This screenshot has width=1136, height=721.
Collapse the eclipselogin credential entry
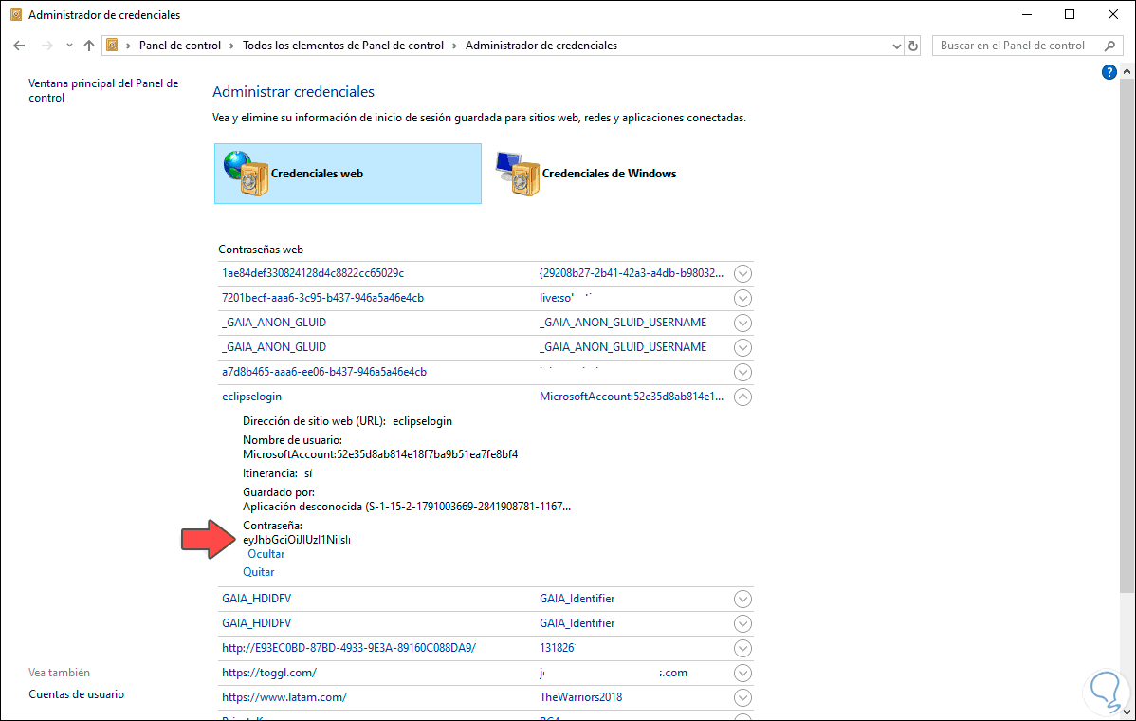point(743,397)
